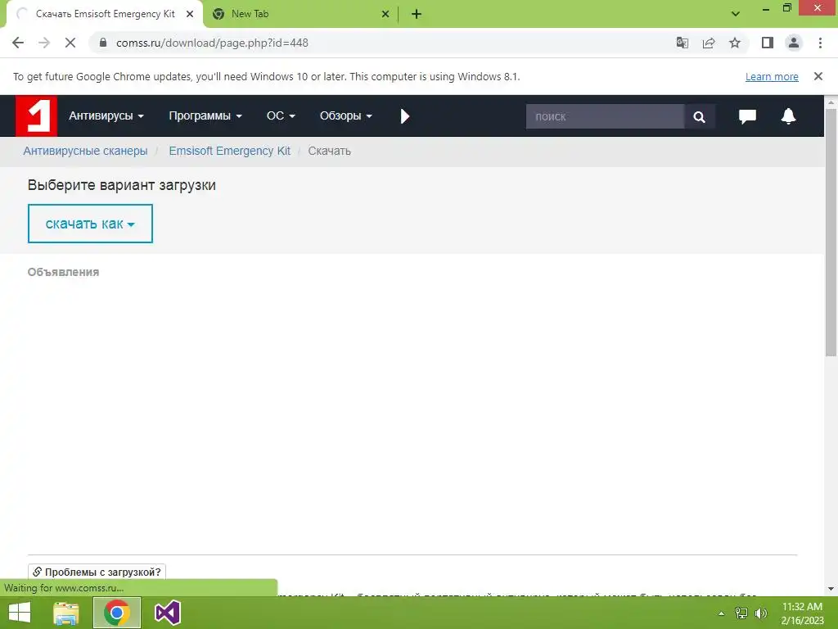This screenshot has width=838, height=629.
Task: Focus the поиск search field
Action: pyautogui.click(x=605, y=116)
